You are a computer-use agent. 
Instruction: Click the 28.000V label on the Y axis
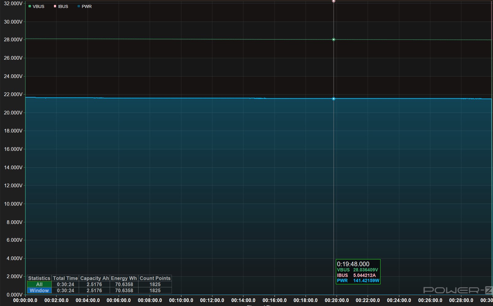tap(13, 39)
